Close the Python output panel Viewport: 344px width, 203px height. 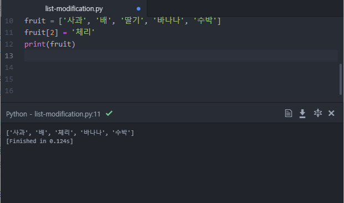point(331,113)
